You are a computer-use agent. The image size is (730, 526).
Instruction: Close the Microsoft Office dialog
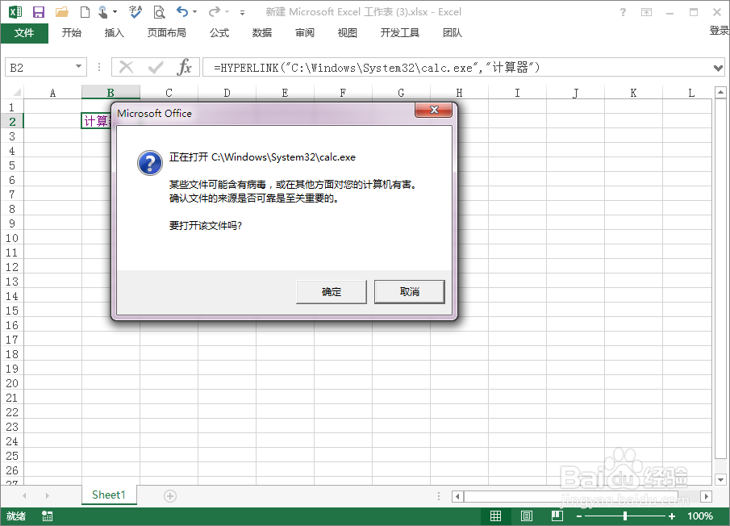tap(433, 110)
